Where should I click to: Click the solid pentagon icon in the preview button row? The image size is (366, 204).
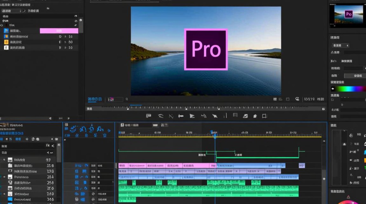(x=255, y=116)
